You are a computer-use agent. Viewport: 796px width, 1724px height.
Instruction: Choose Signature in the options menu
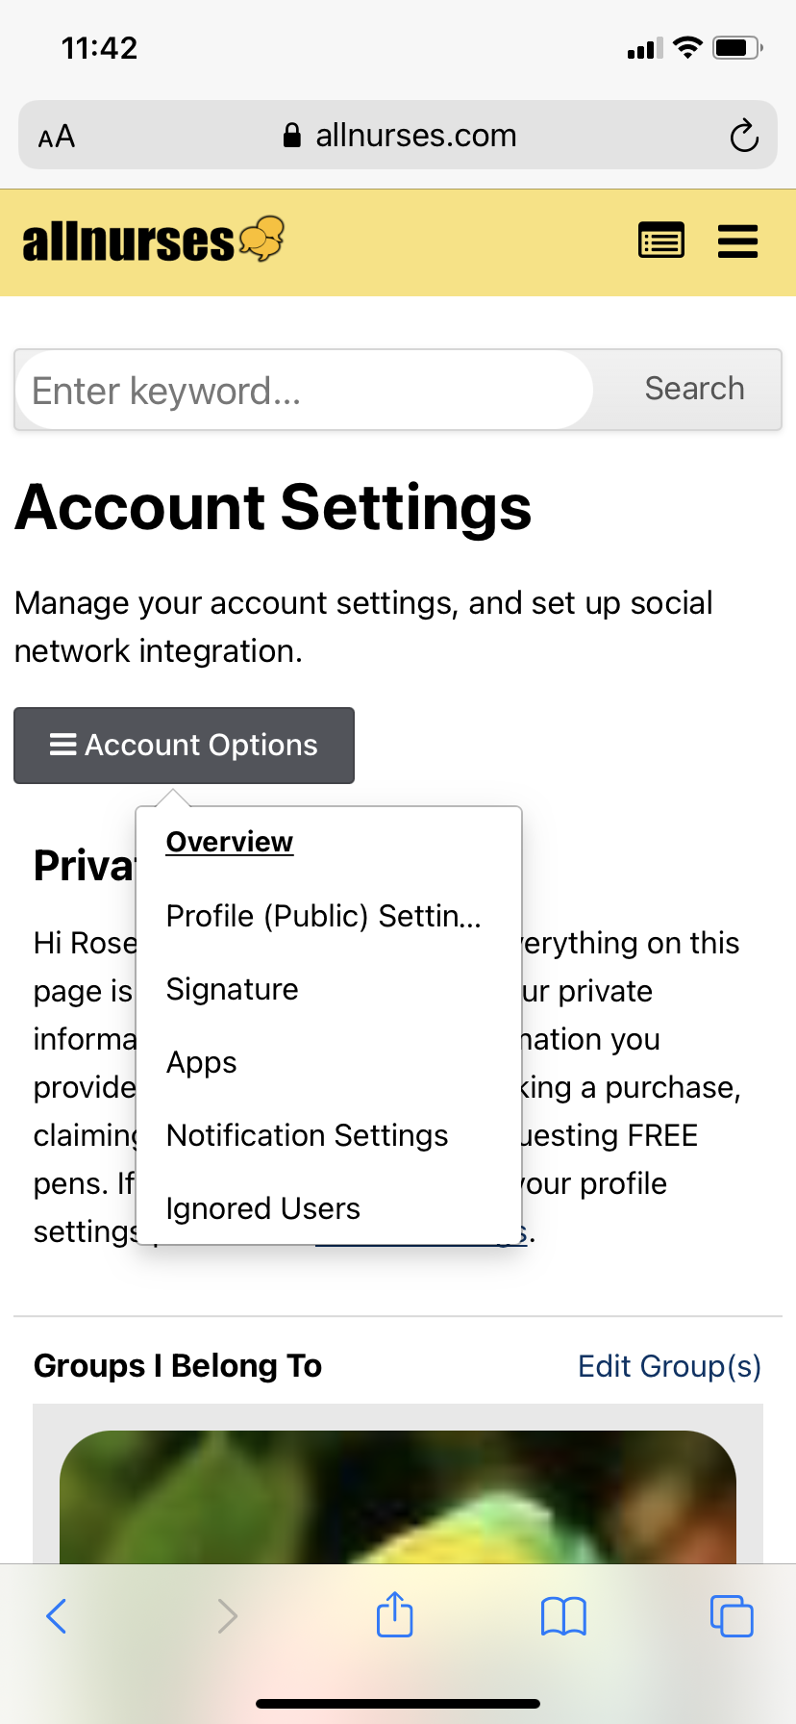point(232,989)
